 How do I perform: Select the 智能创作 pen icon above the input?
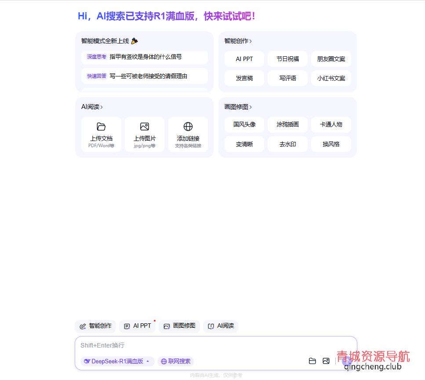[x=82, y=326]
